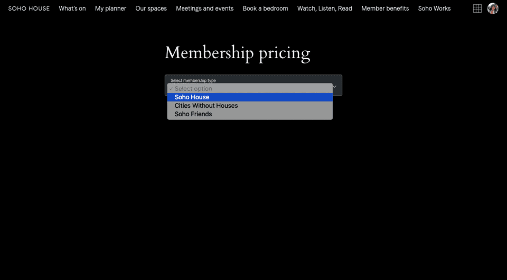The image size is (507, 280).
Task: Open the What's on menu
Action: [72, 8]
